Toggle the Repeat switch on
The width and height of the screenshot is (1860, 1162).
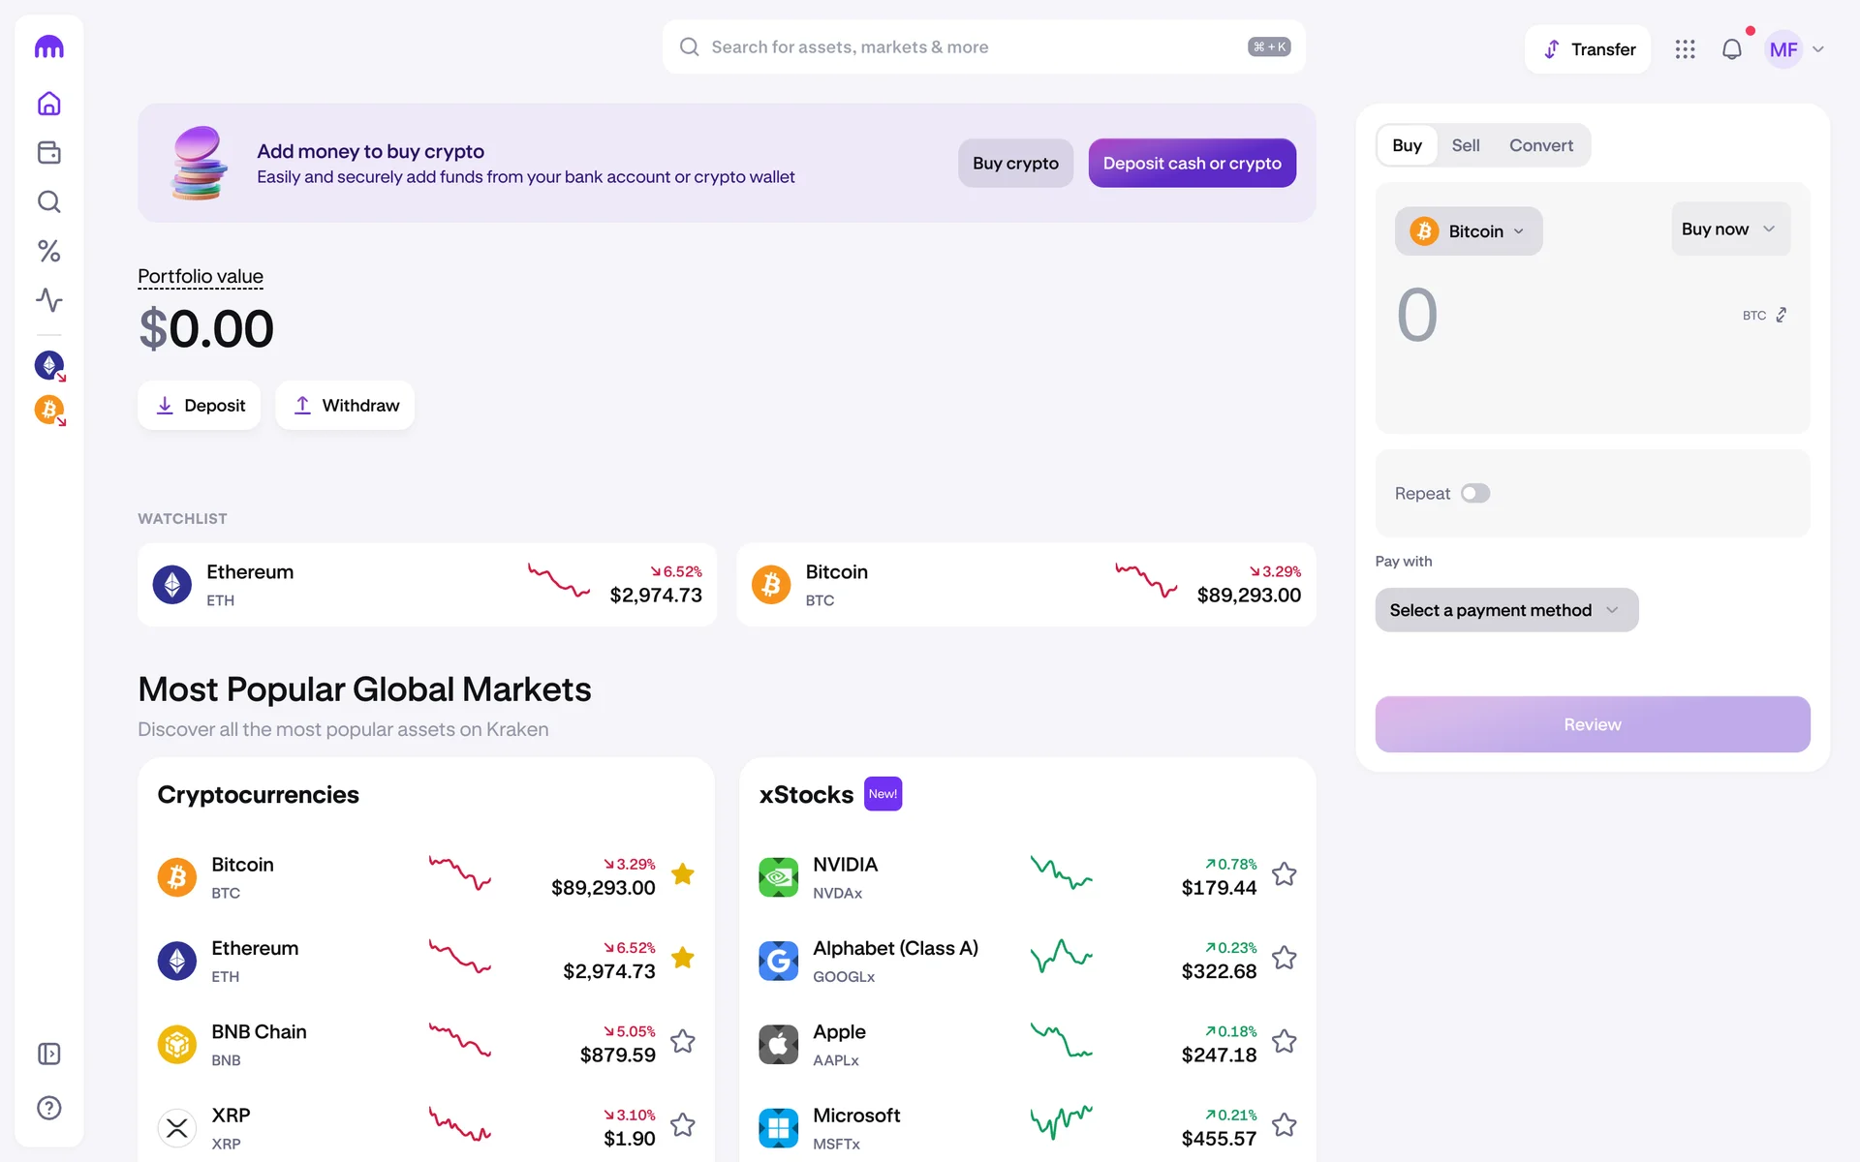tap(1474, 494)
